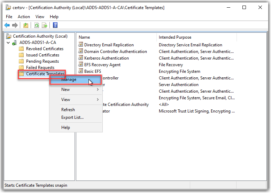The height and width of the screenshot is (193, 271).
Task: Select Directory Email Replication template row
Action: 109,45
